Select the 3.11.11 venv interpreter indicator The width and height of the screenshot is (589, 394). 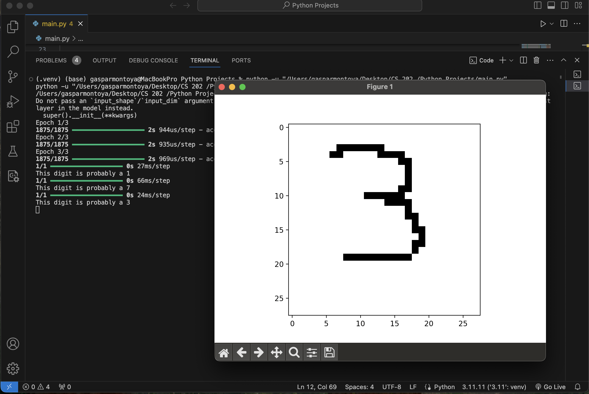[x=494, y=387]
